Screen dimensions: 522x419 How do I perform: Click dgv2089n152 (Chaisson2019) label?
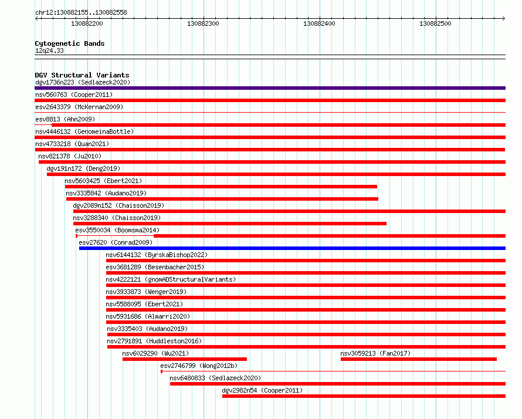118,205
